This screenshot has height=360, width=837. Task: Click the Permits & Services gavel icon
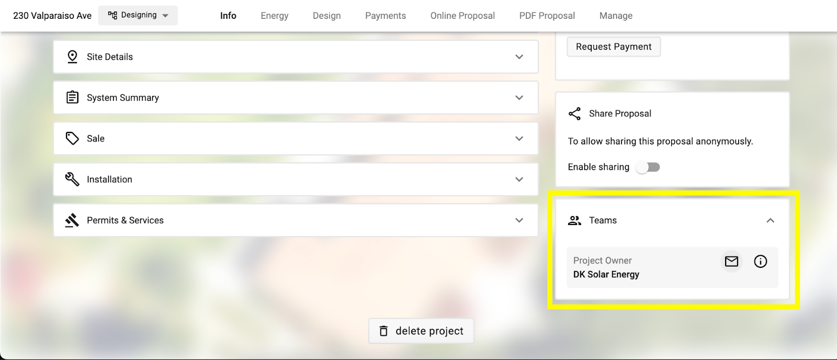pyautogui.click(x=72, y=220)
